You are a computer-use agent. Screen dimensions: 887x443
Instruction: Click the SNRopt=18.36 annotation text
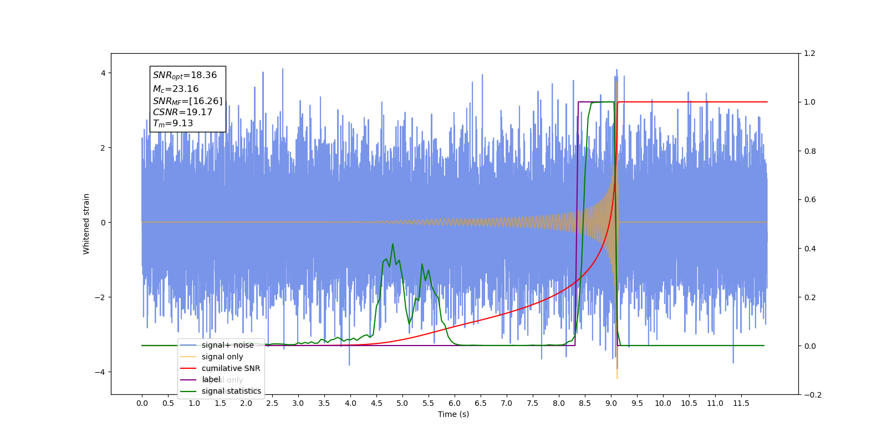click(185, 75)
